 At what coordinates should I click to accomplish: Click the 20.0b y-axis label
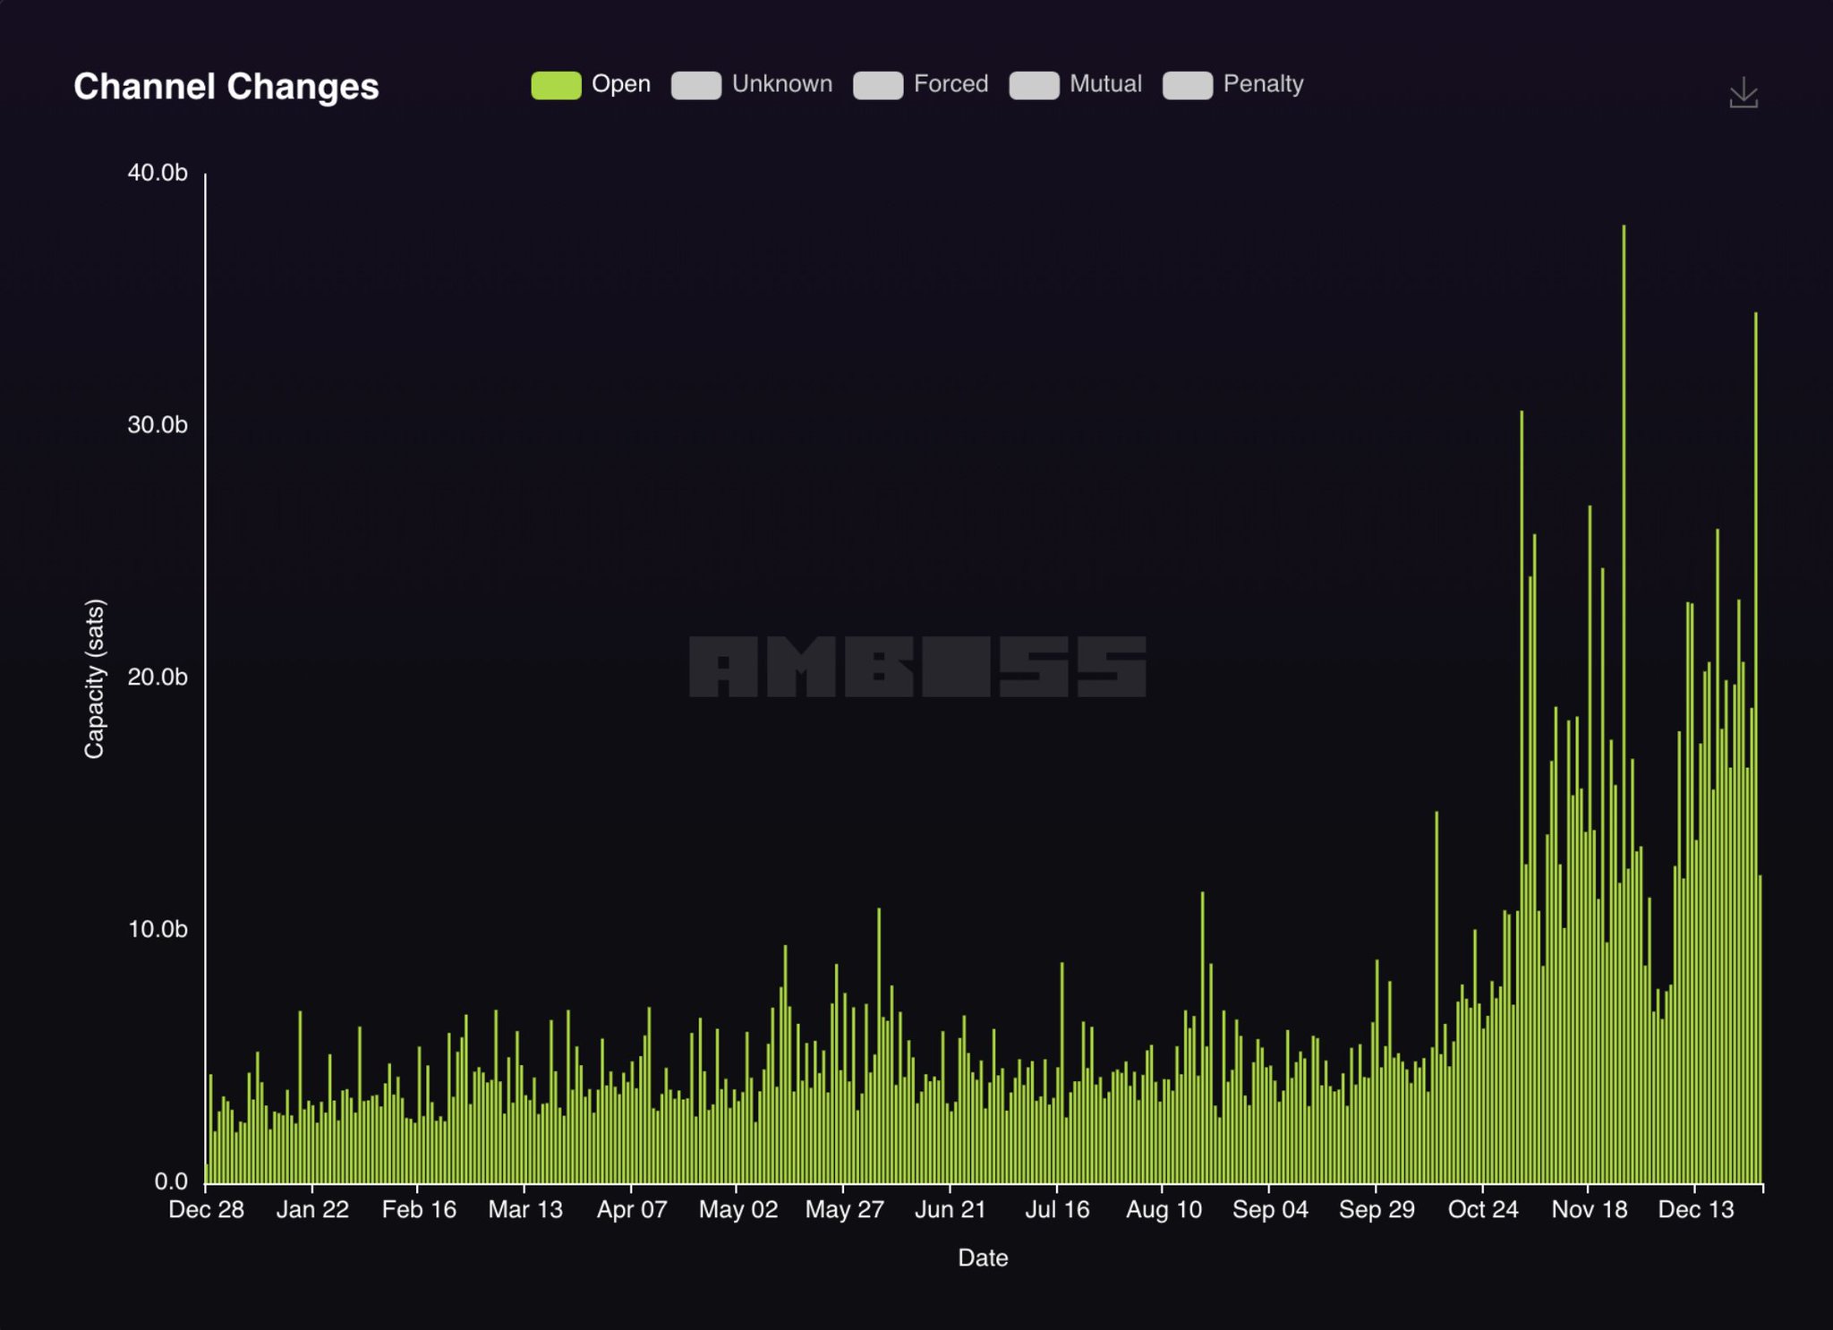[158, 678]
